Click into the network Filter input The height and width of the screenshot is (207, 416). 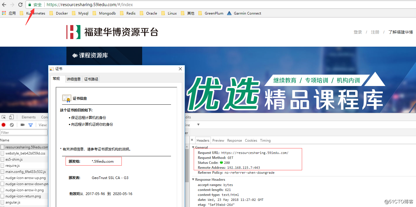(x=24, y=132)
